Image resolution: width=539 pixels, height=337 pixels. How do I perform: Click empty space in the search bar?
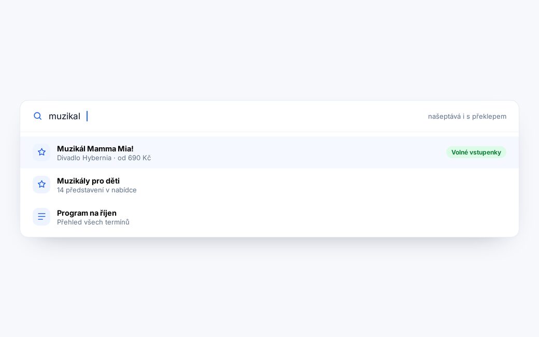[x=254, y=116]
